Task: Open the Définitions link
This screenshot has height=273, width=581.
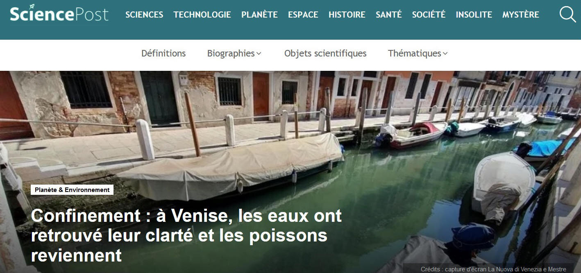Action: click(163, 53)
